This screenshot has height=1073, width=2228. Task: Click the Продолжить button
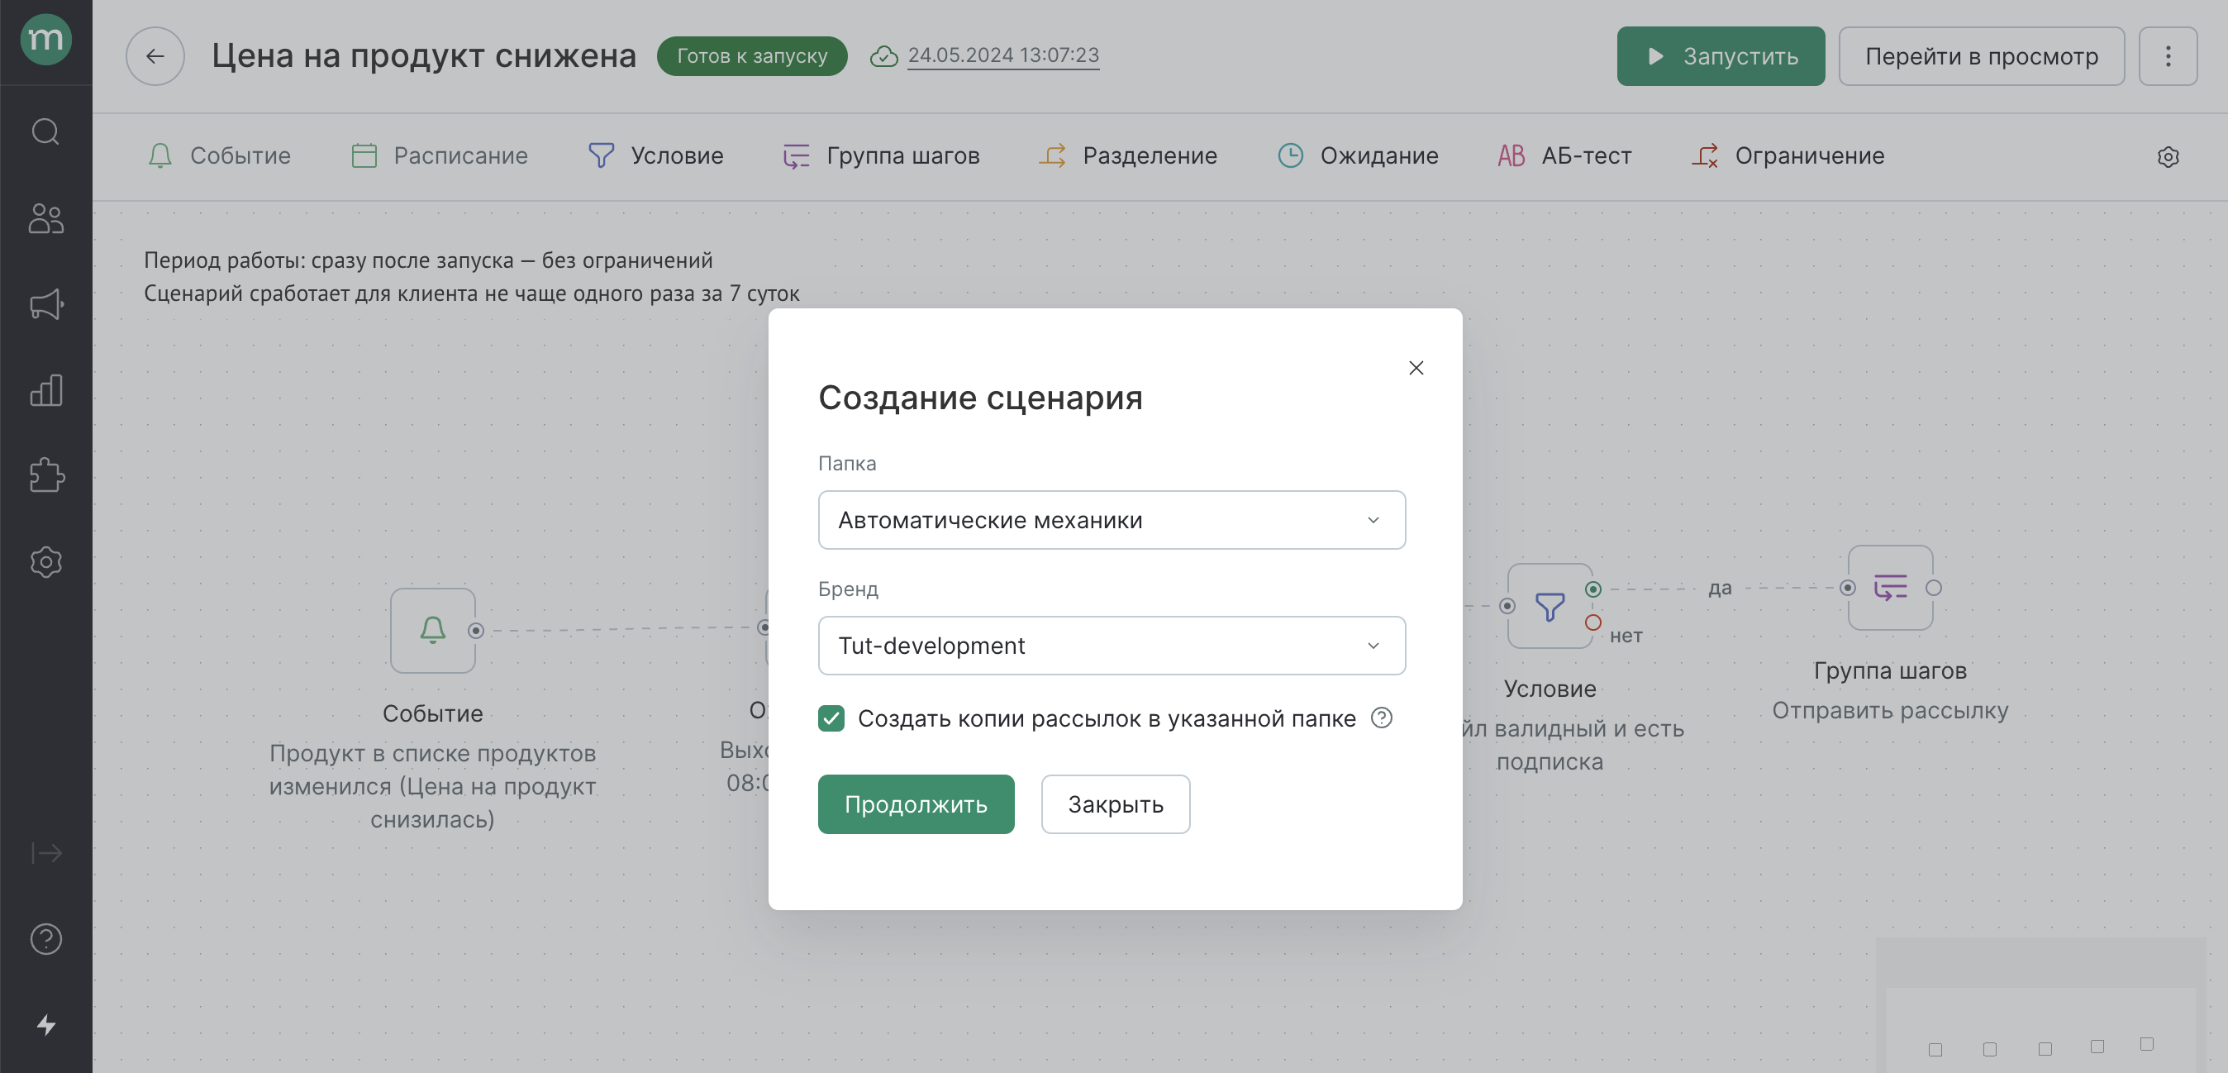click(916, 804)
